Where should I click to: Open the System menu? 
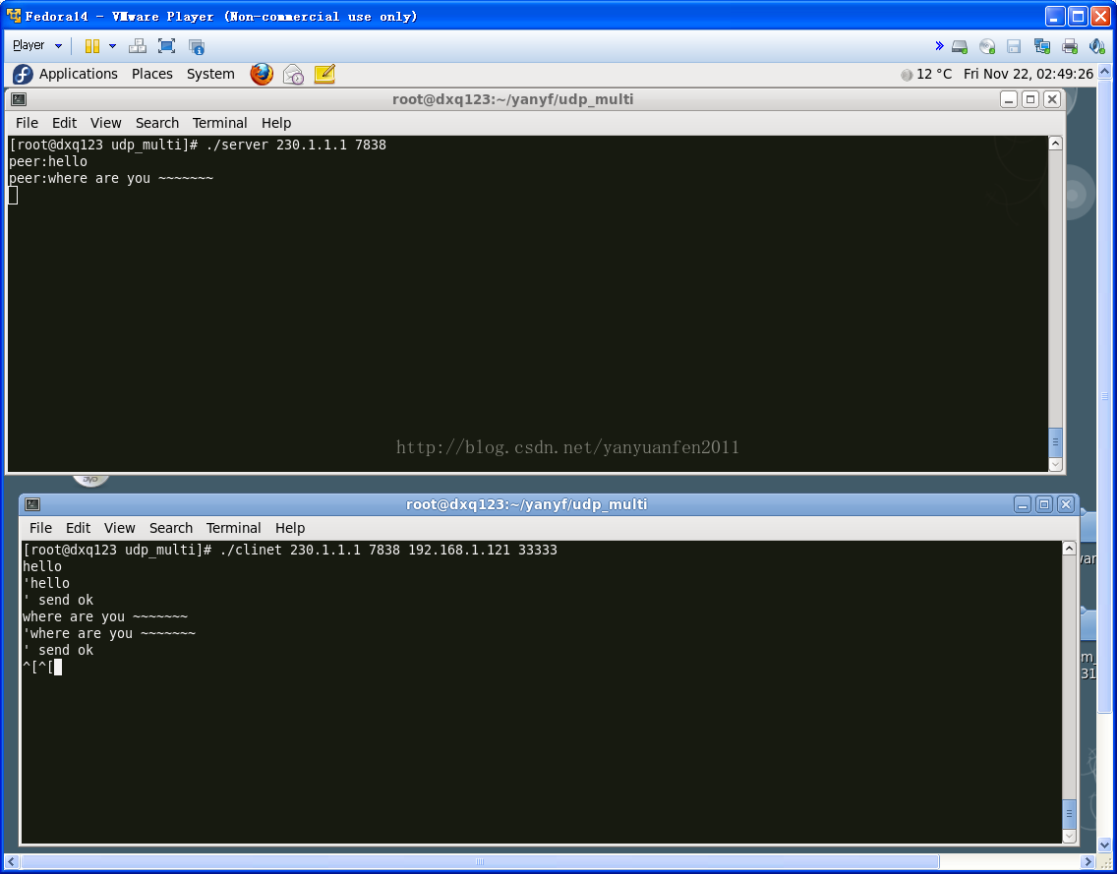pos(210,74)
